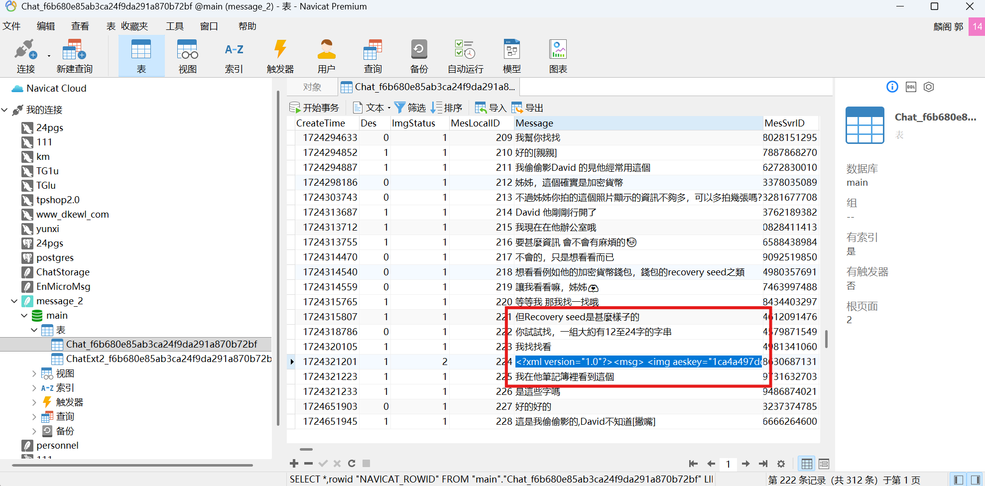Refresh the table data
Viewport: 985px width, 486px height.
click(352, 464)
